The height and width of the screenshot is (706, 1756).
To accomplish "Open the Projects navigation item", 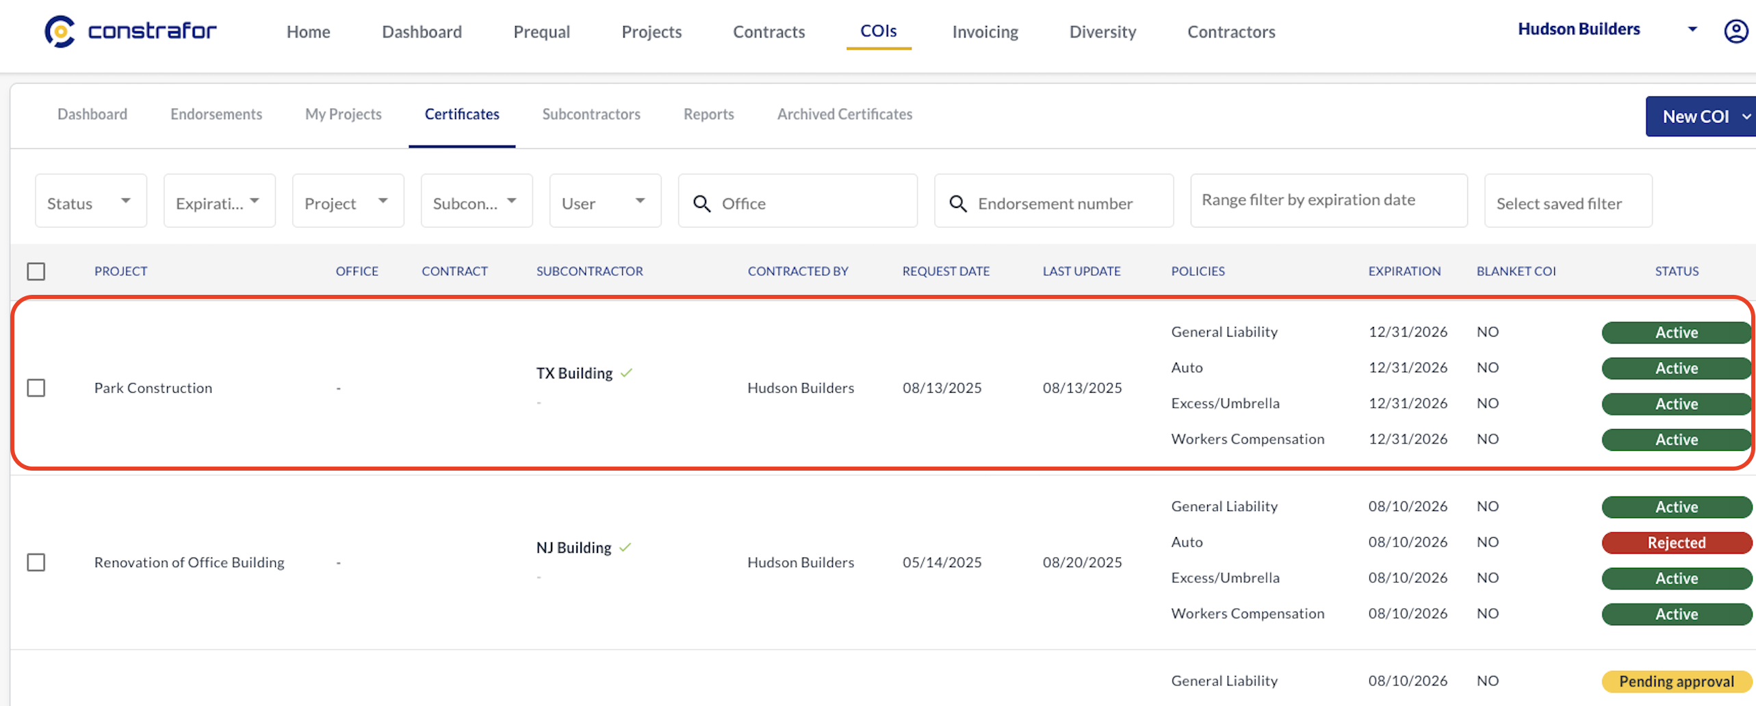I will [x=651, y=31].
